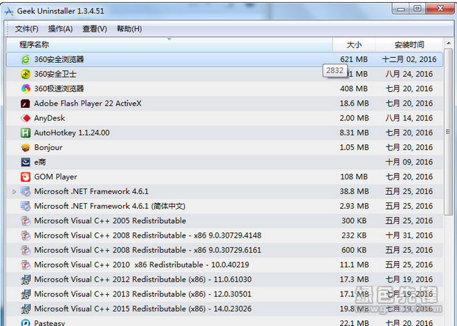This screenshot has height=326, width=457.
Task: Click the 360安全卫士 program icon
Action: click(26, 74)
